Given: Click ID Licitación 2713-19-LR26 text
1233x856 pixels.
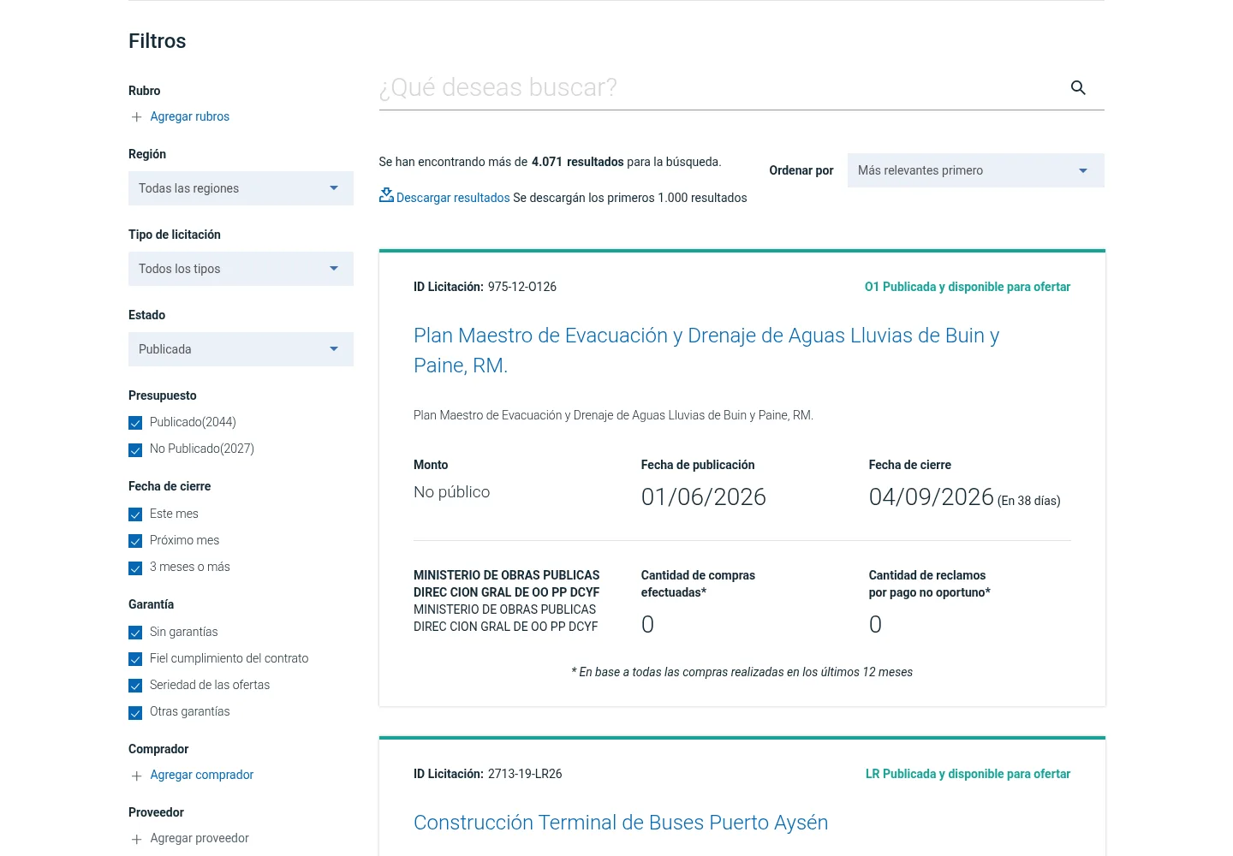Looking at the screenshot, I should click(x=488, y=774).
